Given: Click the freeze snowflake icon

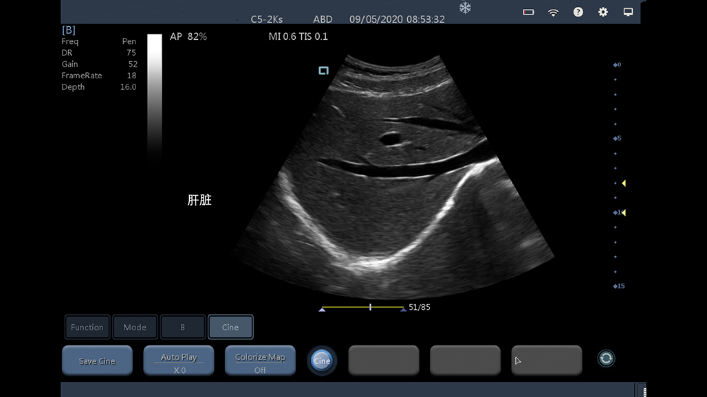Looking at the screenshot, I should pyautogui.click(x=466, y=8).
